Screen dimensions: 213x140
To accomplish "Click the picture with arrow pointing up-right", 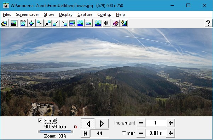I will tap(48, 23).
